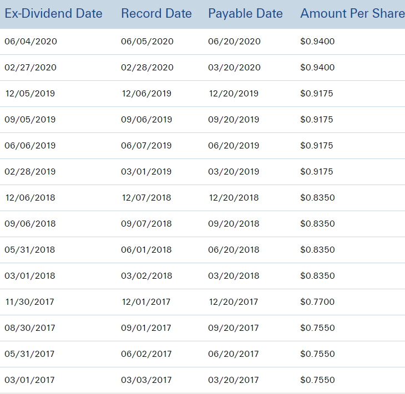Select record date 09/01/2017

146,328
